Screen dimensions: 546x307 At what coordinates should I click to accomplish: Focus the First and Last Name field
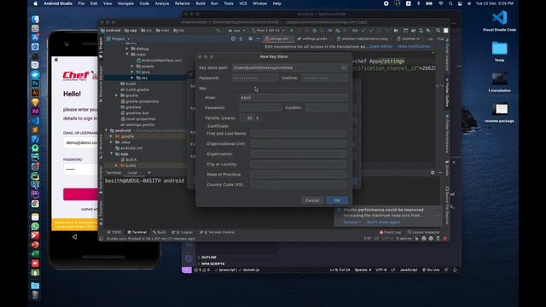pos(298,133)
